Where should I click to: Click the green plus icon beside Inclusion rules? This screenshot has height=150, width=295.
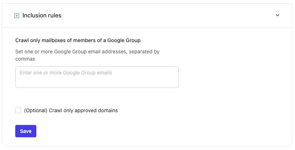click(x=17, y=16)
